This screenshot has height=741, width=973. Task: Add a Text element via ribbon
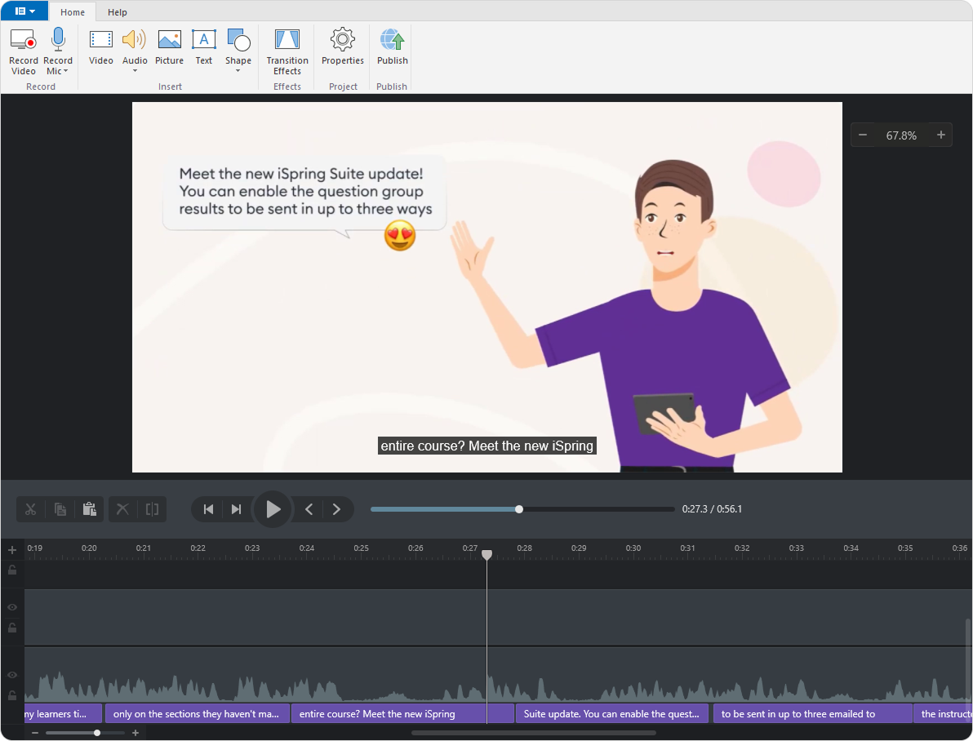click(203, 41)
